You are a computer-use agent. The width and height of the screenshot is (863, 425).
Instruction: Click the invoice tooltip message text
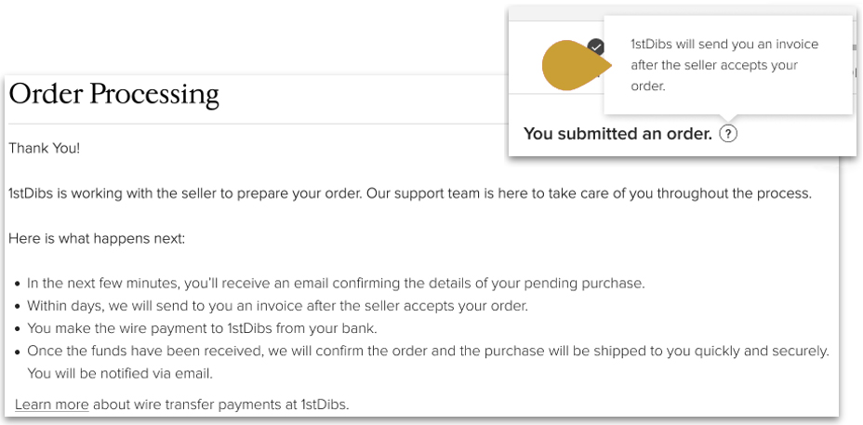(724, 65)
